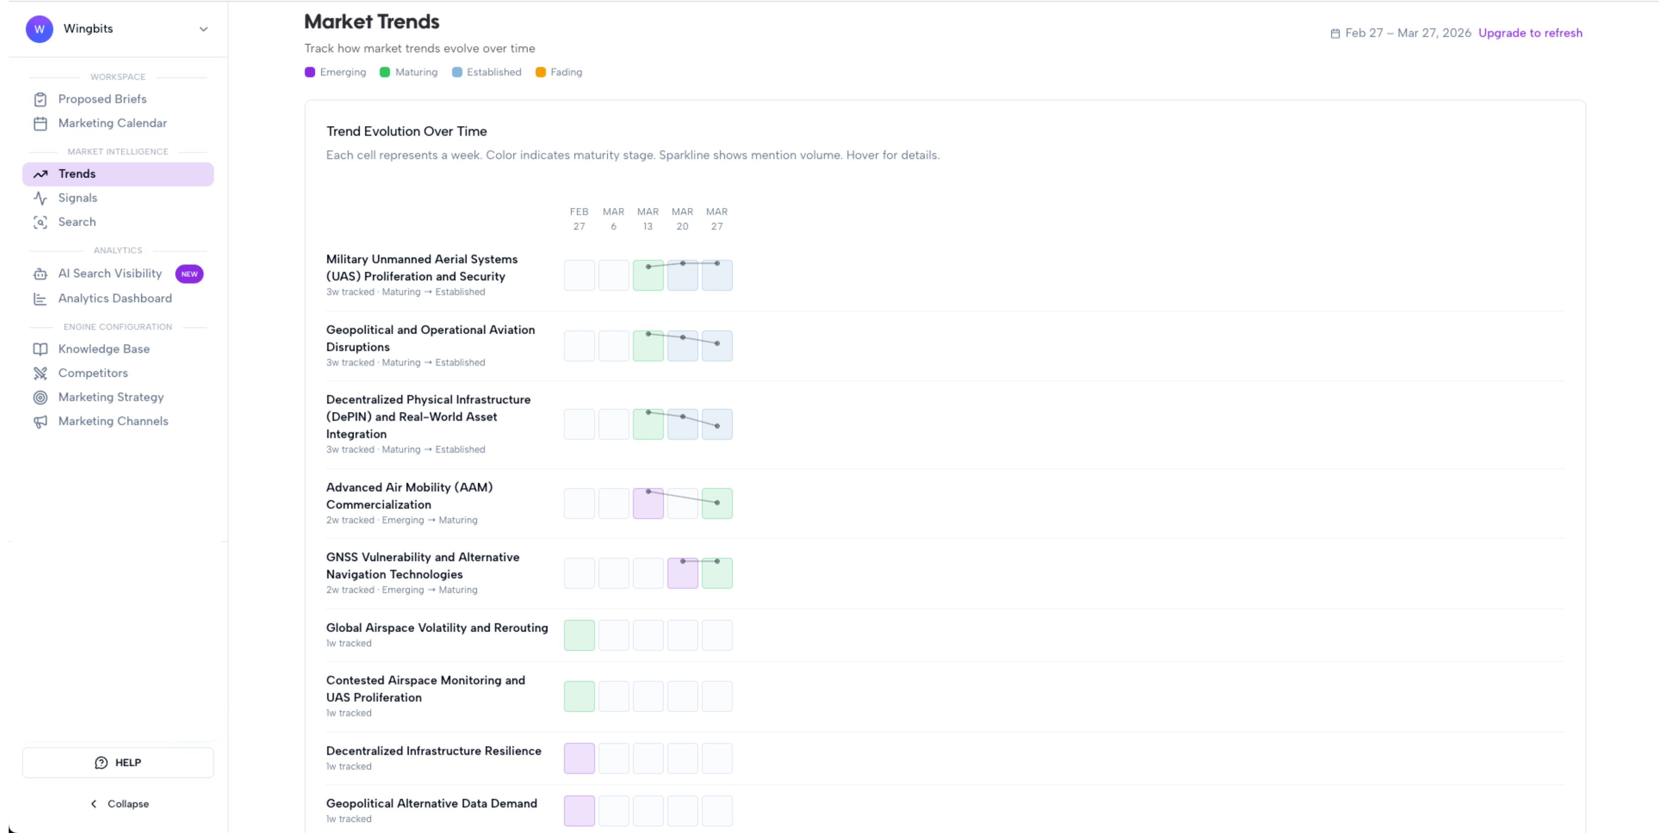The width and height of the screenshot is (1667, 833).
Task: Click the Marketing Channels megaphone icon
Action: [x=40, y=422]
